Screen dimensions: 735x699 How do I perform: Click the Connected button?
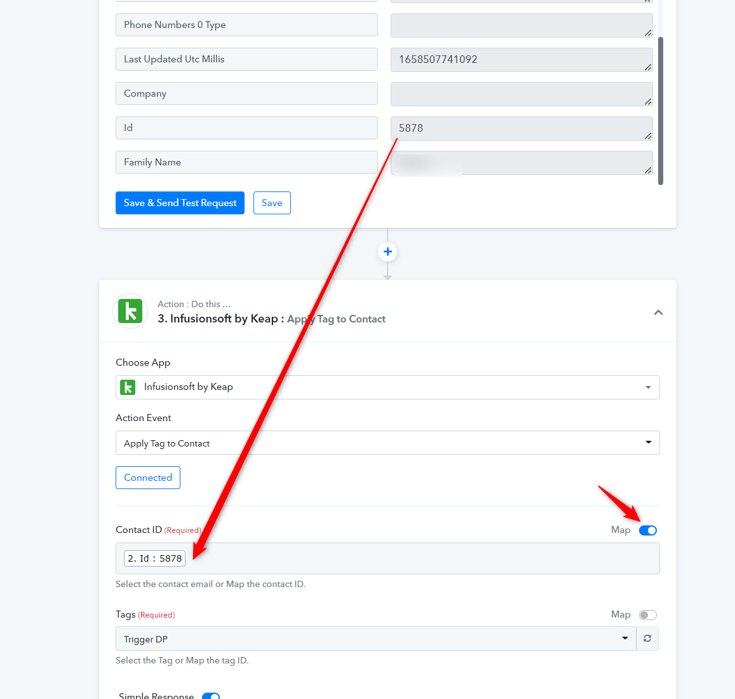pyautogui.click(x=147, y=478)
